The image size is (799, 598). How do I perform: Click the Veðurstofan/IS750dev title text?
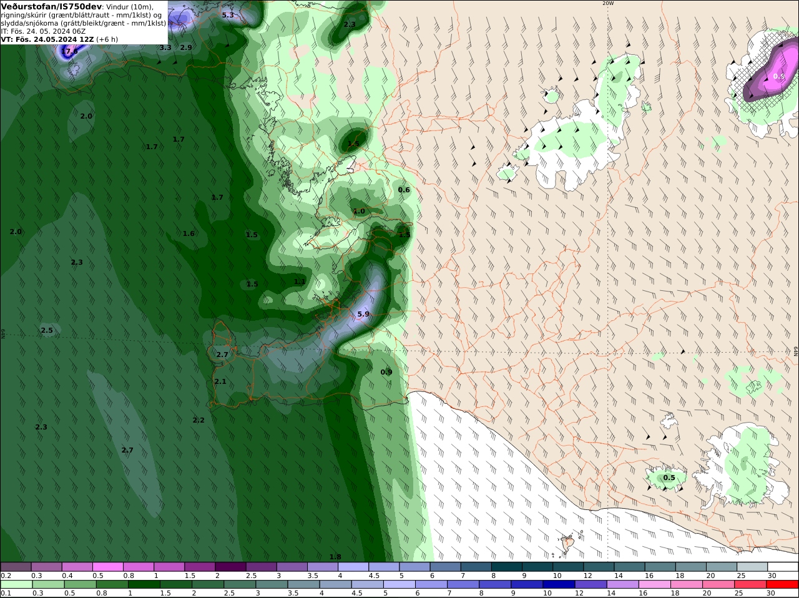pos(51,6)
